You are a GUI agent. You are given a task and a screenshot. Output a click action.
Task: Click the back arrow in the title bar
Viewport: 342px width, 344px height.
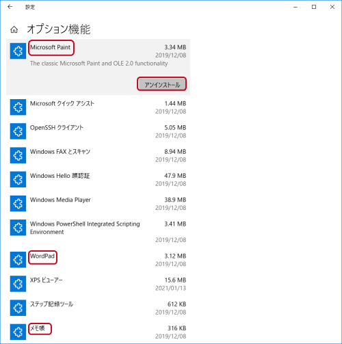click(x=10, y=7)
